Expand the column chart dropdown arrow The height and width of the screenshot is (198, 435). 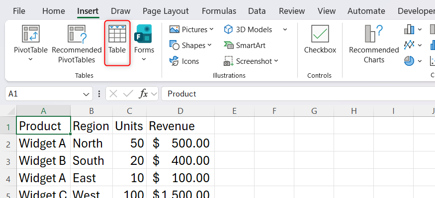pos(420,29)
